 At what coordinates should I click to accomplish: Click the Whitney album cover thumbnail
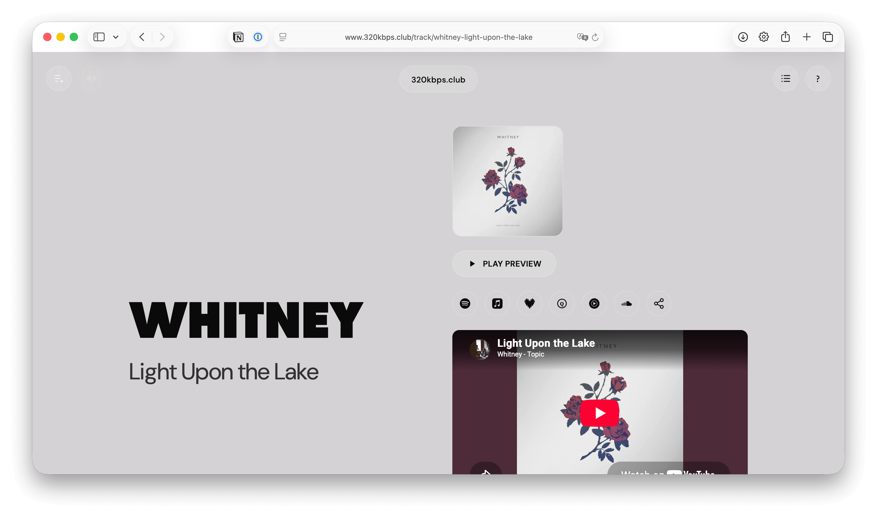coord(507,181)
